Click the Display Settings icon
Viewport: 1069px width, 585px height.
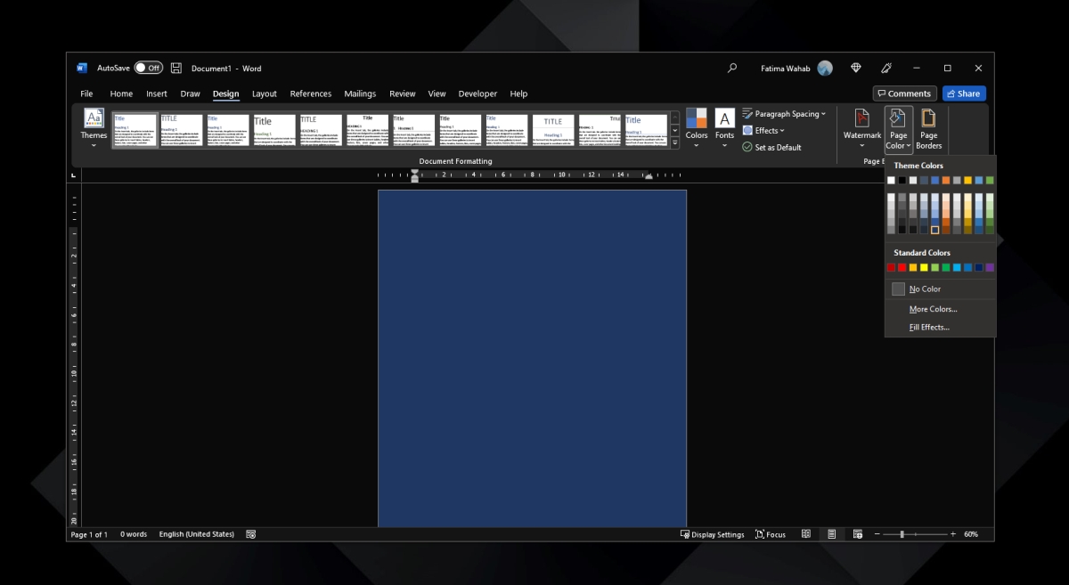(713, 534)
